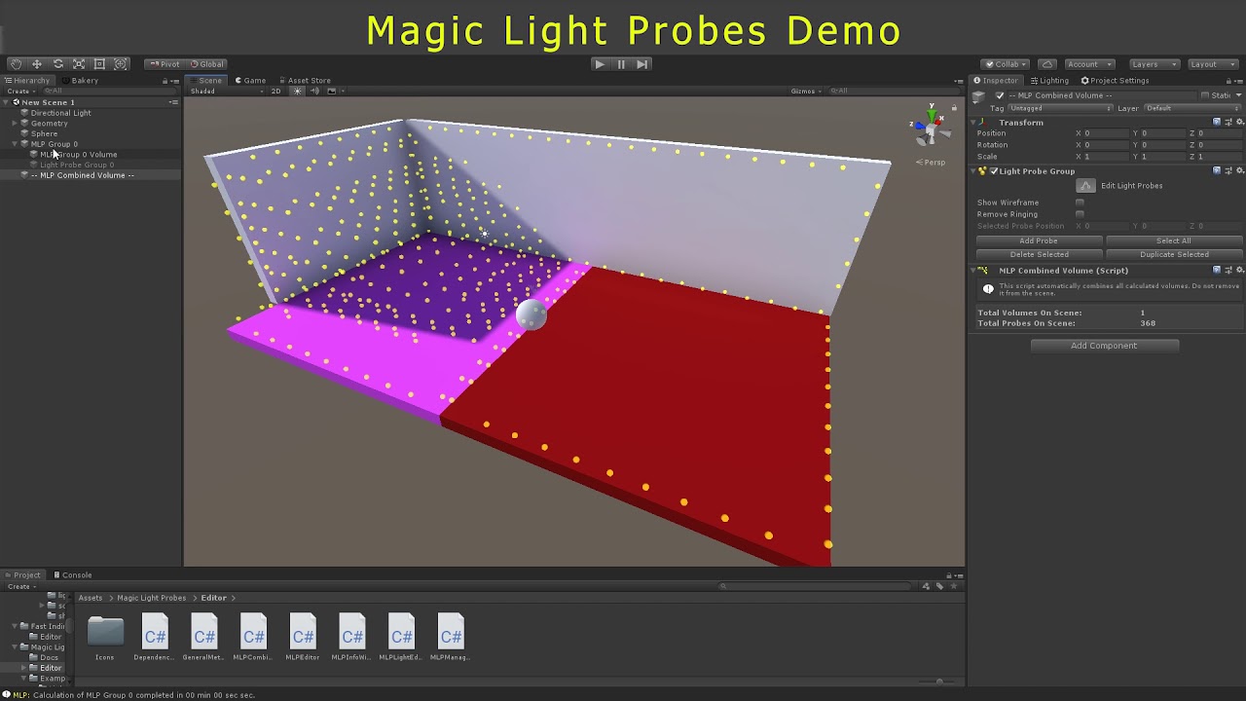This screenshot has height=701, width=1246.
Task: Select the Move tool
Action: (37, 64)
